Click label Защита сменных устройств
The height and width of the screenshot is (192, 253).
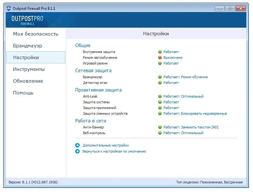click(x=105, y=113)
